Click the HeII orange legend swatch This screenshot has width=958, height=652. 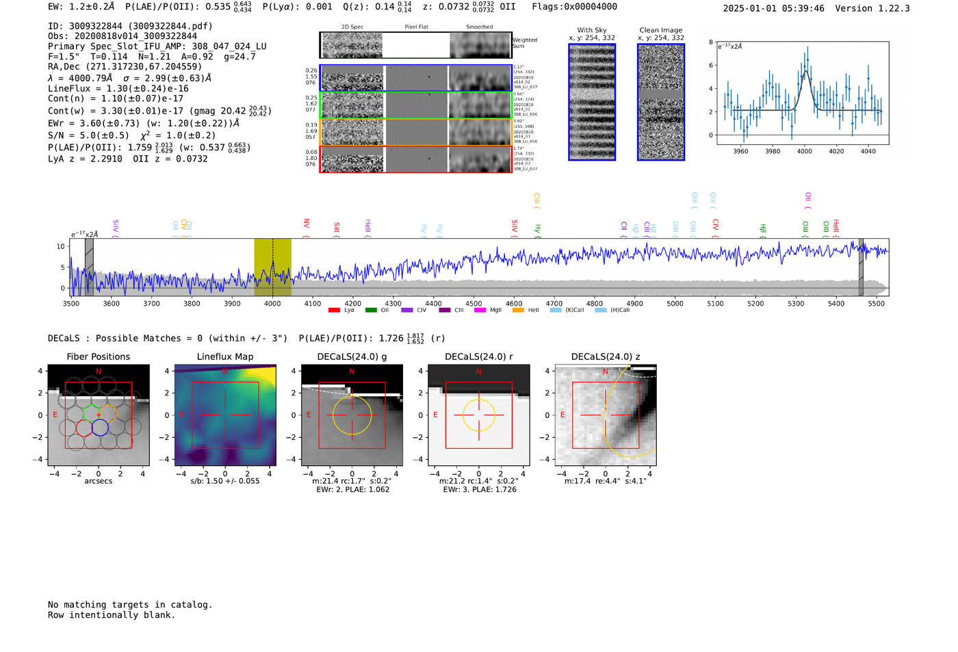click(518, 310)
